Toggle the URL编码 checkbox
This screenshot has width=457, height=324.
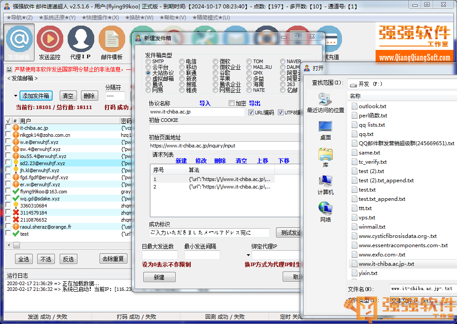click(x=251, y=112)
